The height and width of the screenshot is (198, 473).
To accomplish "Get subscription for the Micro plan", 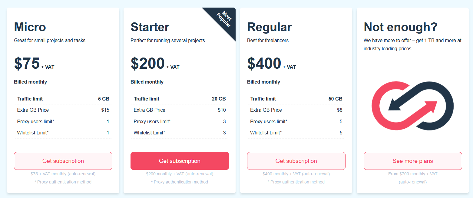I will coord(63,161).
